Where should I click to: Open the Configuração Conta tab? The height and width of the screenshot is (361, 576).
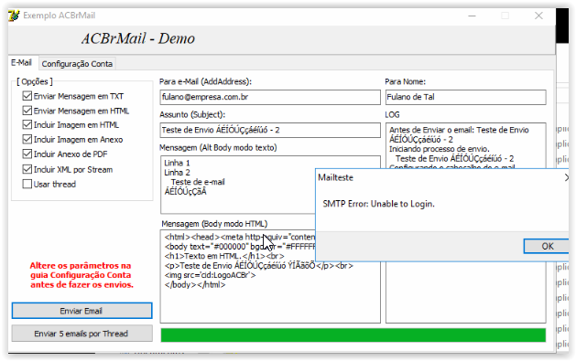(77, 64)
